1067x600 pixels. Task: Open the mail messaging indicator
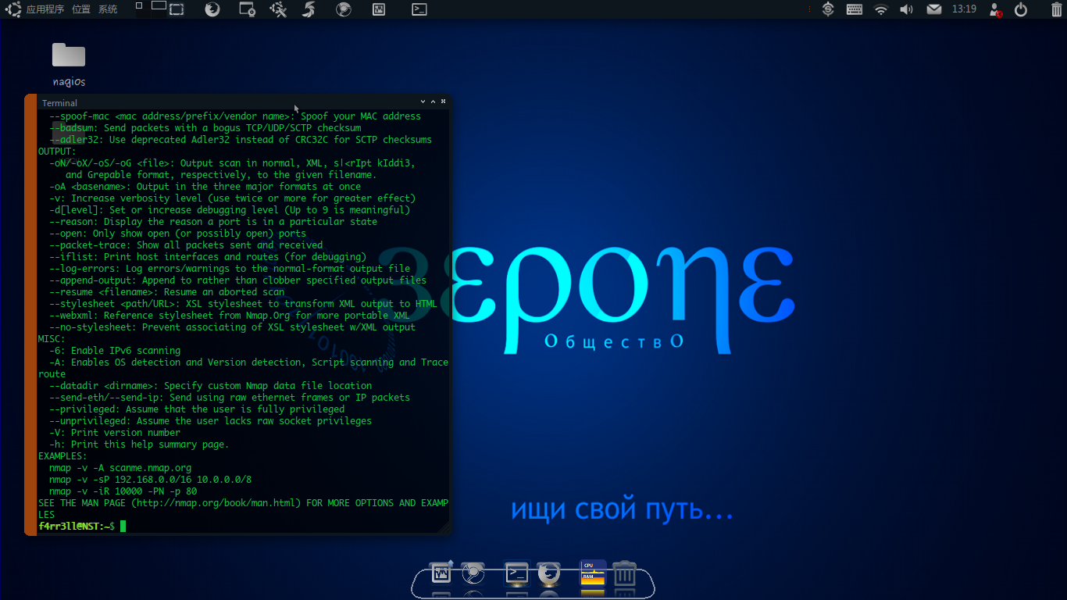pyautogui.click(x=934, y=9)
